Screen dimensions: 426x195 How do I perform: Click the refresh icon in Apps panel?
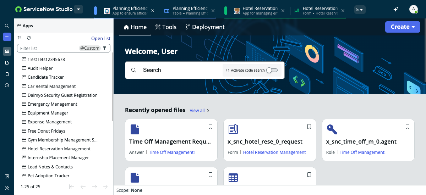point(29,38)
